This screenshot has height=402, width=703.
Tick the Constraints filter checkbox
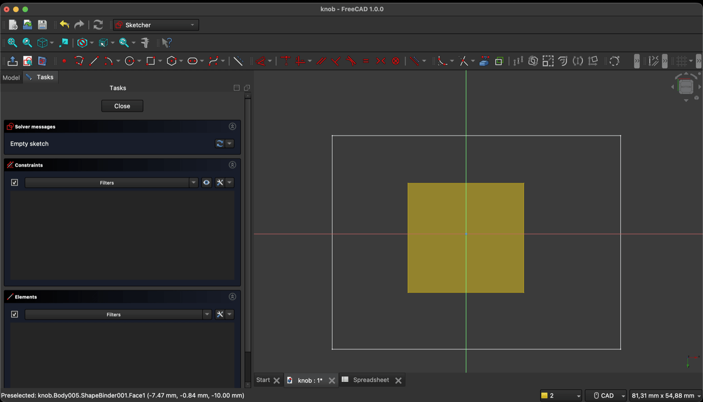pyautogui.click(x=14, y=183)
